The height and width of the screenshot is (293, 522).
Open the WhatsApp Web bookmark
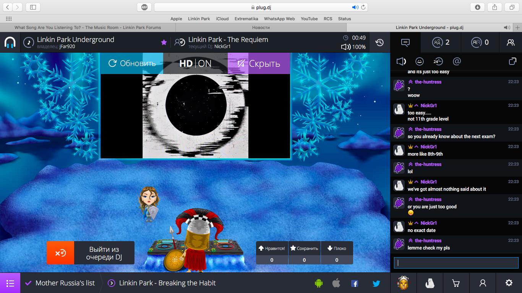point(279,19)
